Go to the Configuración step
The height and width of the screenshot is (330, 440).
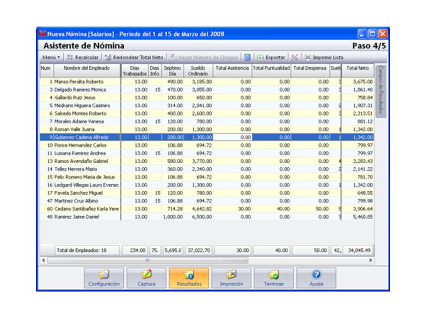(x=104, y=278)
